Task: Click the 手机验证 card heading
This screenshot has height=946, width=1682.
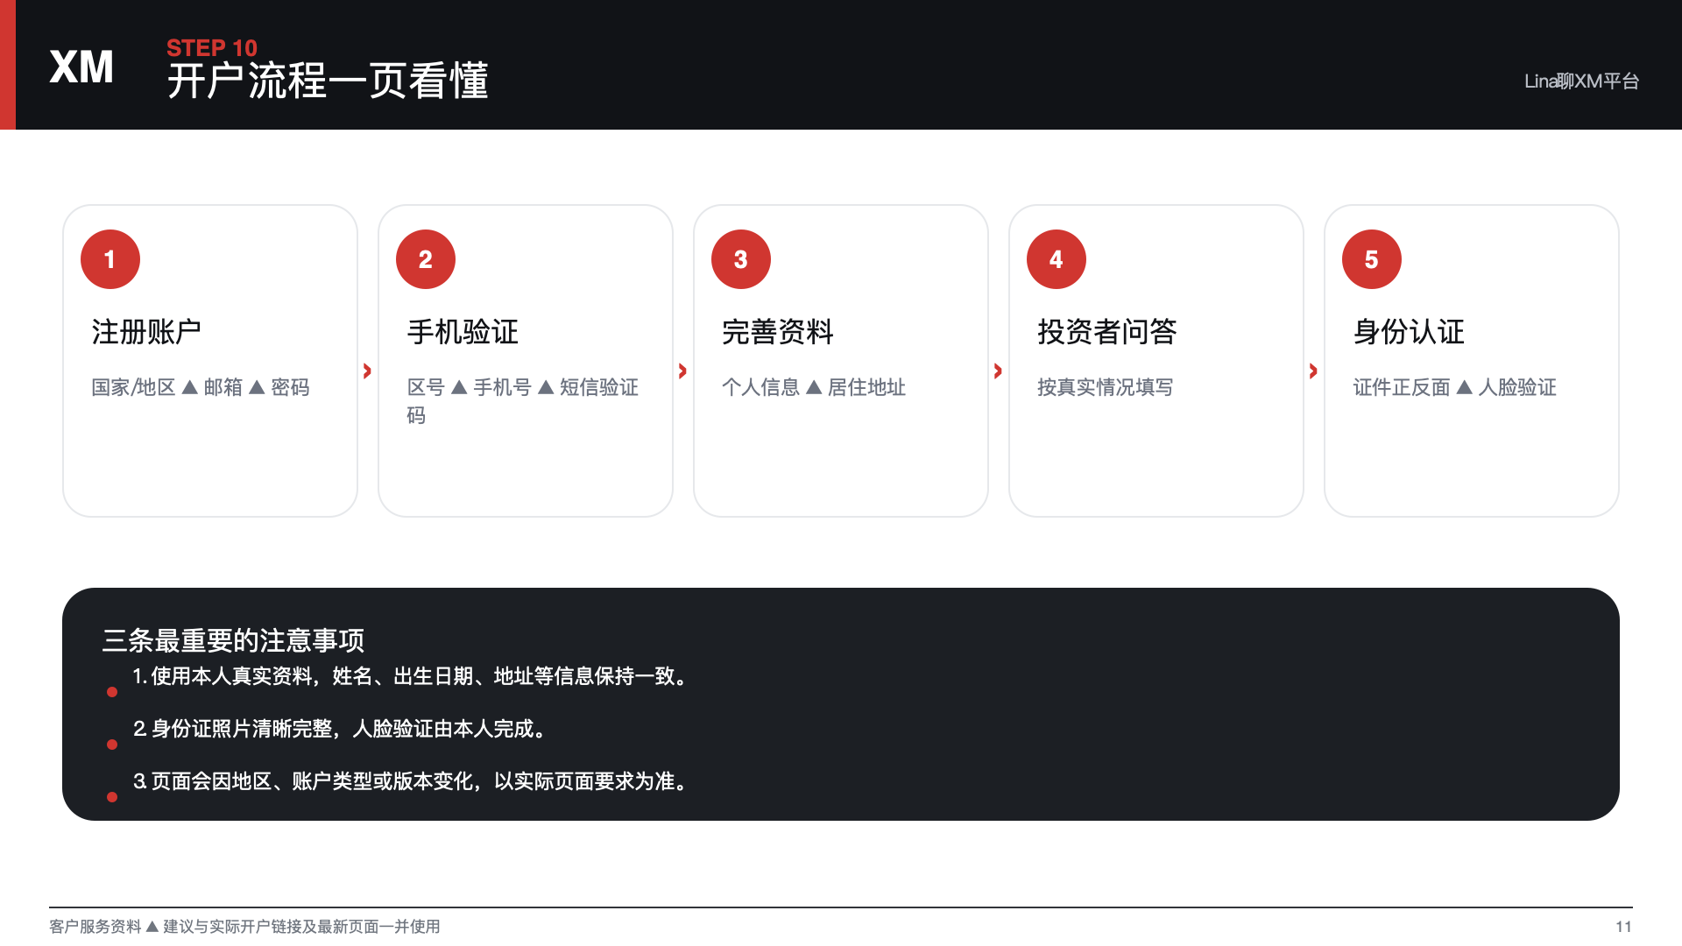Action: click(x=463, y=332)
